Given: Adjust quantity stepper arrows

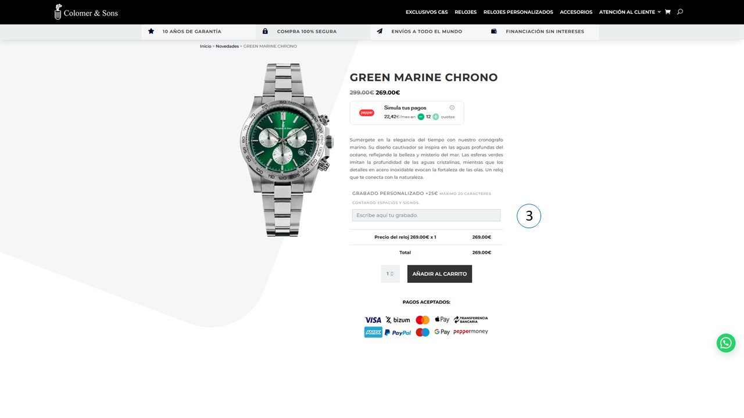Looking at the screenshot, I should (x=392, y=273).
